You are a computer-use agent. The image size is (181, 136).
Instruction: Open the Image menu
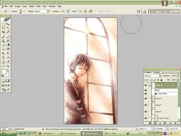17,6
